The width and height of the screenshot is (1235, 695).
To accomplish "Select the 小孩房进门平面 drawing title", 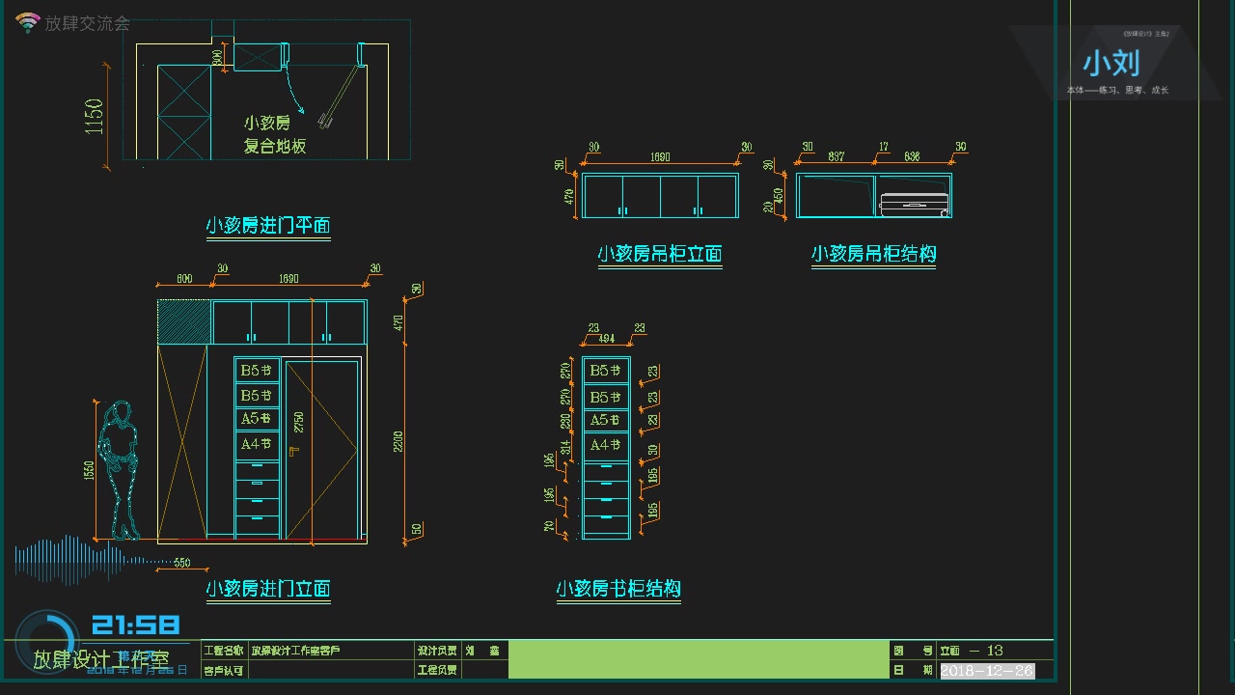I will [268, 226].
